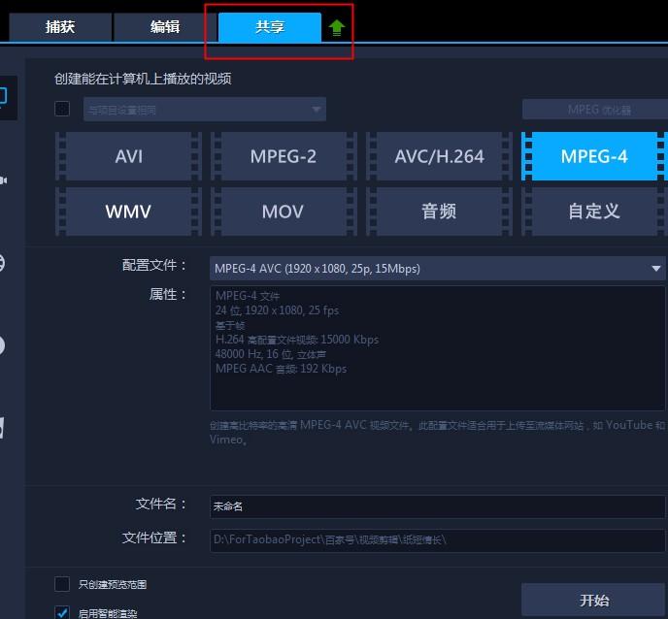
Task: Choose the AVI format
Action: click(x=129, y=156)
